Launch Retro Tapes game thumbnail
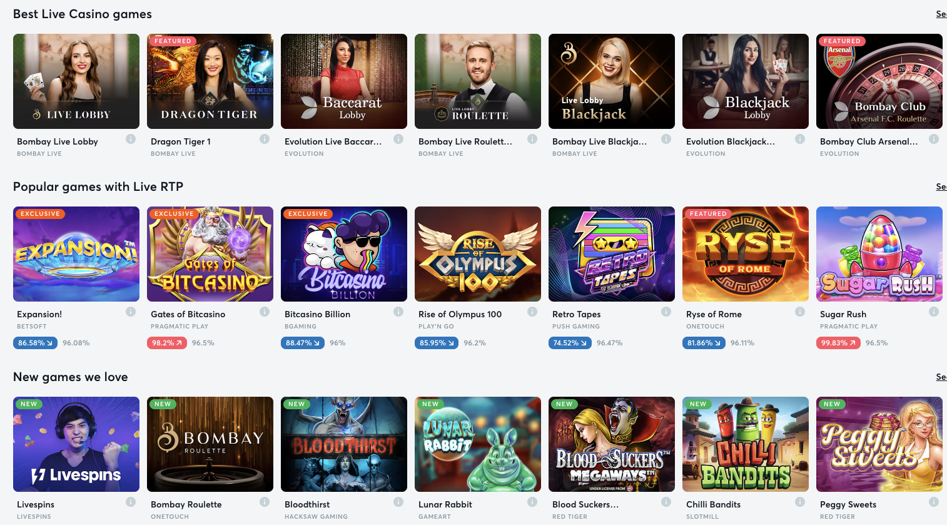 pos(612,254)
